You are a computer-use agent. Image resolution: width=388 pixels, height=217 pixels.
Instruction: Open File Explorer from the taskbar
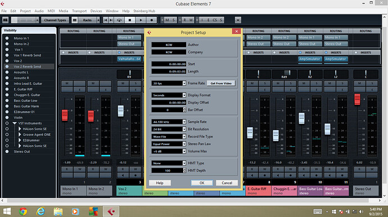[x=58, y=211]
